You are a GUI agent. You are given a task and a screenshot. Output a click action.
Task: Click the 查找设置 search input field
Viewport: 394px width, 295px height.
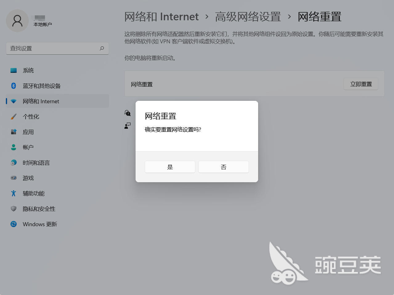(x=52, y=48)
